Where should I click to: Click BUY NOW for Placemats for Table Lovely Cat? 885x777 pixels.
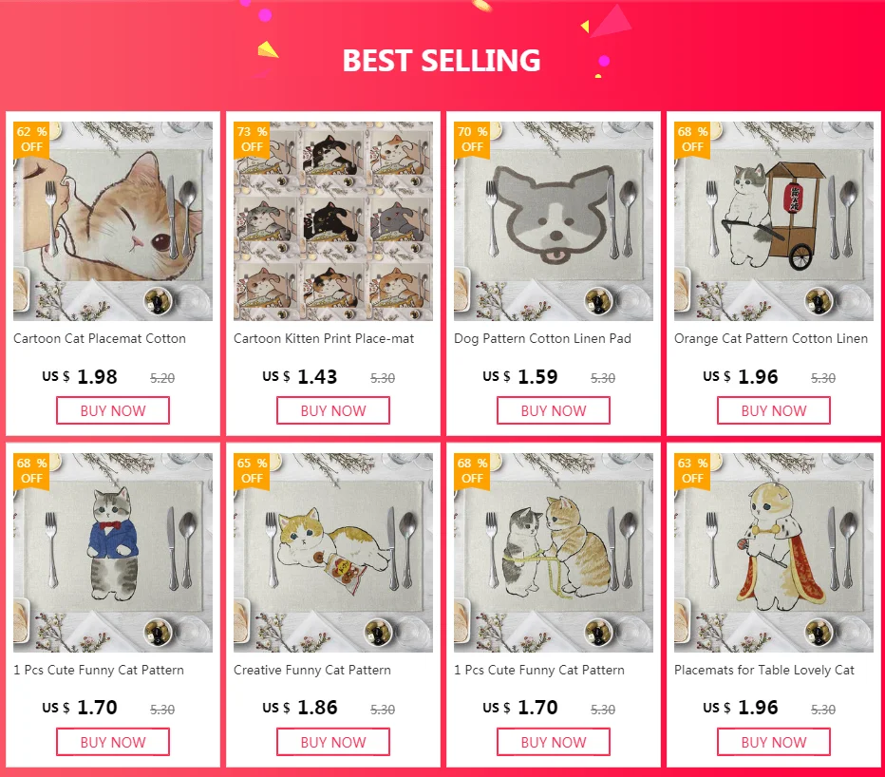click(x=773, y=742)
